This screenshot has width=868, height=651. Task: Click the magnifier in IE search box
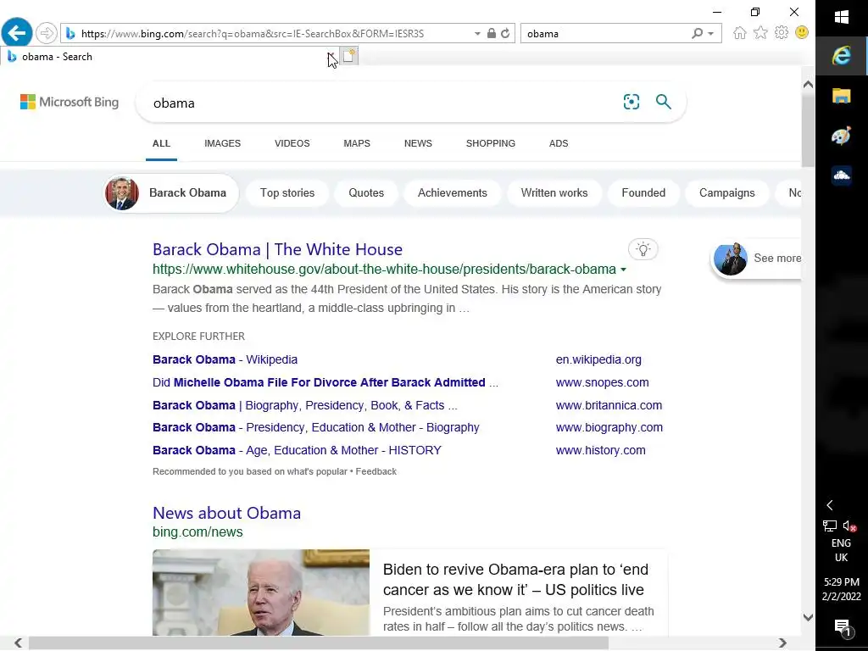point(698,33)
